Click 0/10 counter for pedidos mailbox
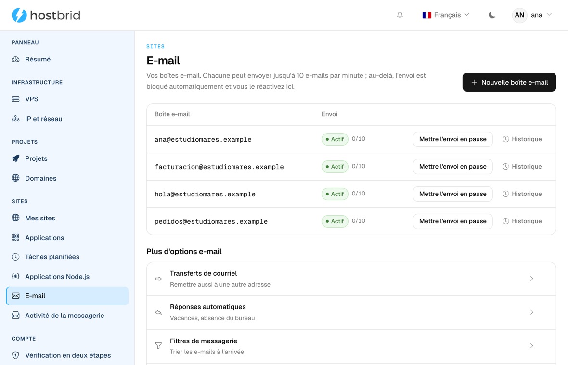 [358, 221]
